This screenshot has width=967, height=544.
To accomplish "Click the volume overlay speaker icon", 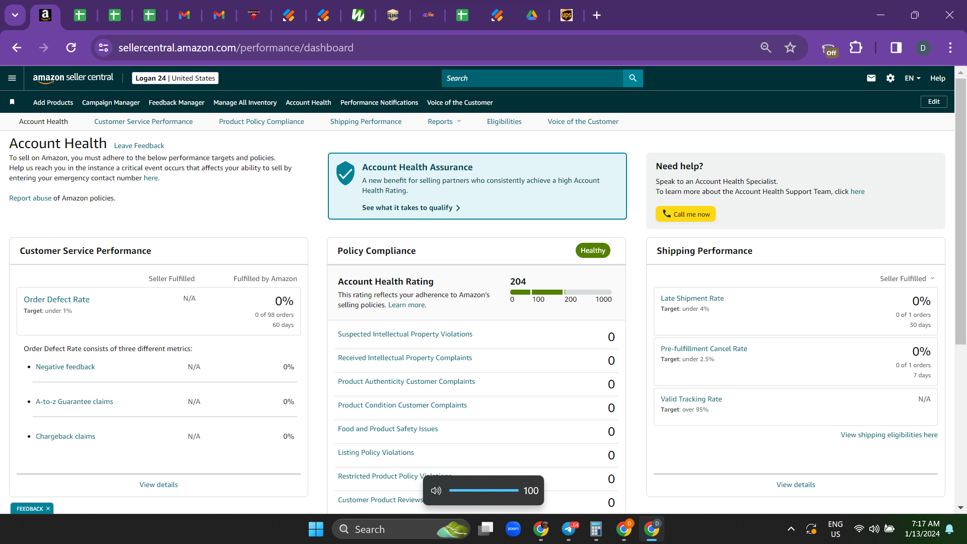I will 436,491.
